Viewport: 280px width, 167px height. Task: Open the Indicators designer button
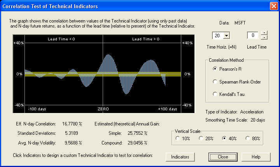tap(180, 157)
